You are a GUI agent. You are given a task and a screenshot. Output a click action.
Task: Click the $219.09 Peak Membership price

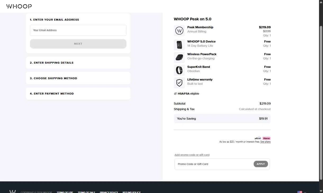pos(265,27)
